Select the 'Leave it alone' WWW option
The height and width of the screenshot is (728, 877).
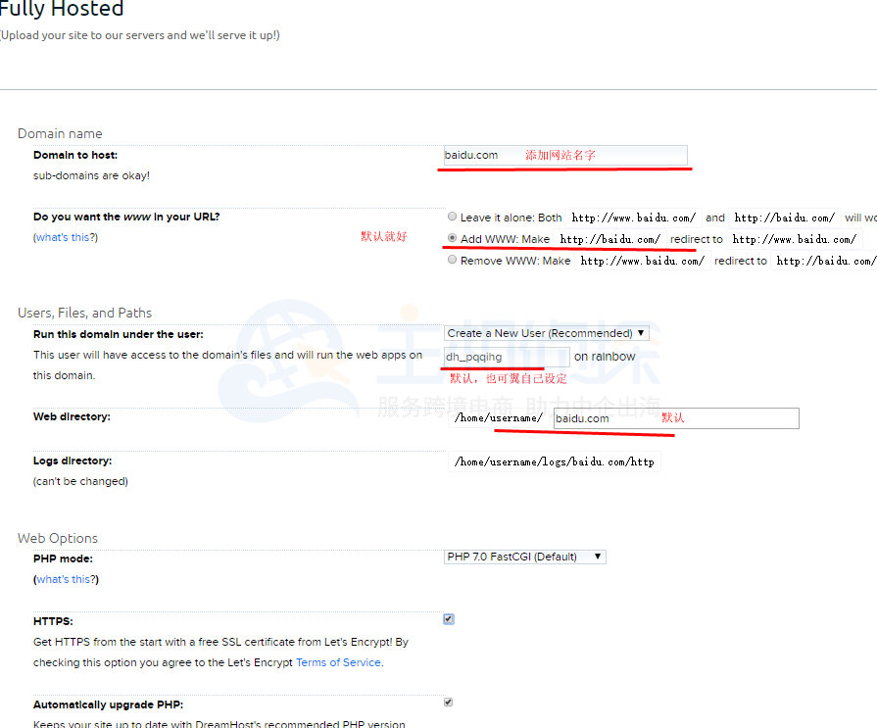452,217
